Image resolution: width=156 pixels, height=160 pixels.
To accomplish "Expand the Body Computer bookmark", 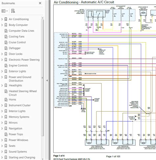I will click(2, 25).
